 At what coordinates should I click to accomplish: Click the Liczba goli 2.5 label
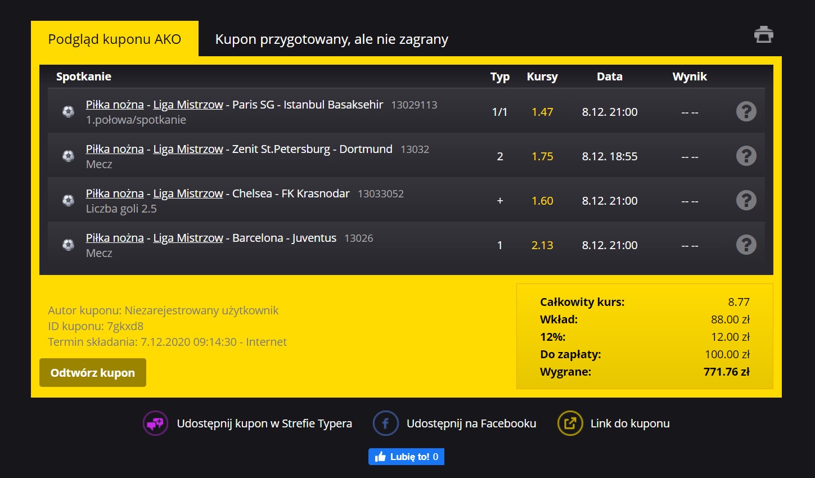[121, 209]
